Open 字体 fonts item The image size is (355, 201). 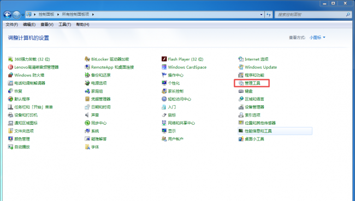tap(92, 147)
